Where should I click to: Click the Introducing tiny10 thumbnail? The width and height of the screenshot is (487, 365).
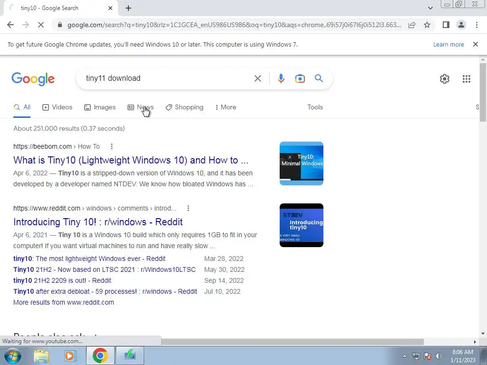[x=301, y=225]
